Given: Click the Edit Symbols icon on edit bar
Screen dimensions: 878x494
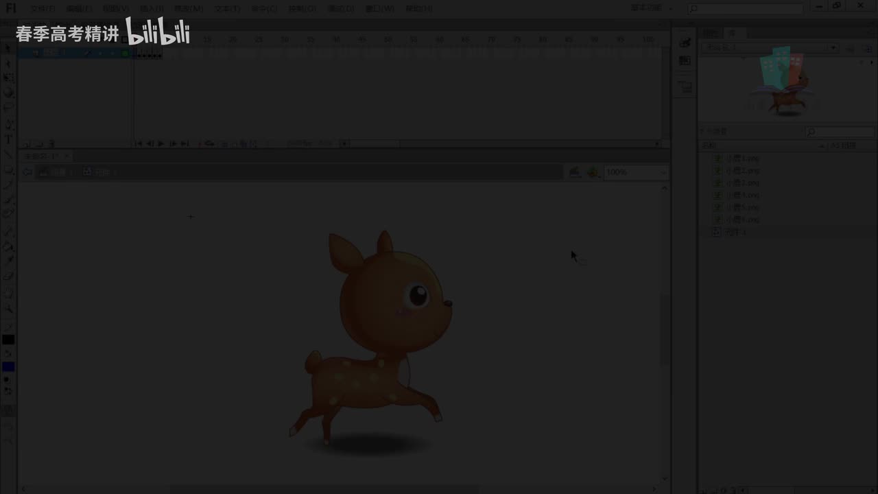Looking at the screenshot, I should coord(593,172).
